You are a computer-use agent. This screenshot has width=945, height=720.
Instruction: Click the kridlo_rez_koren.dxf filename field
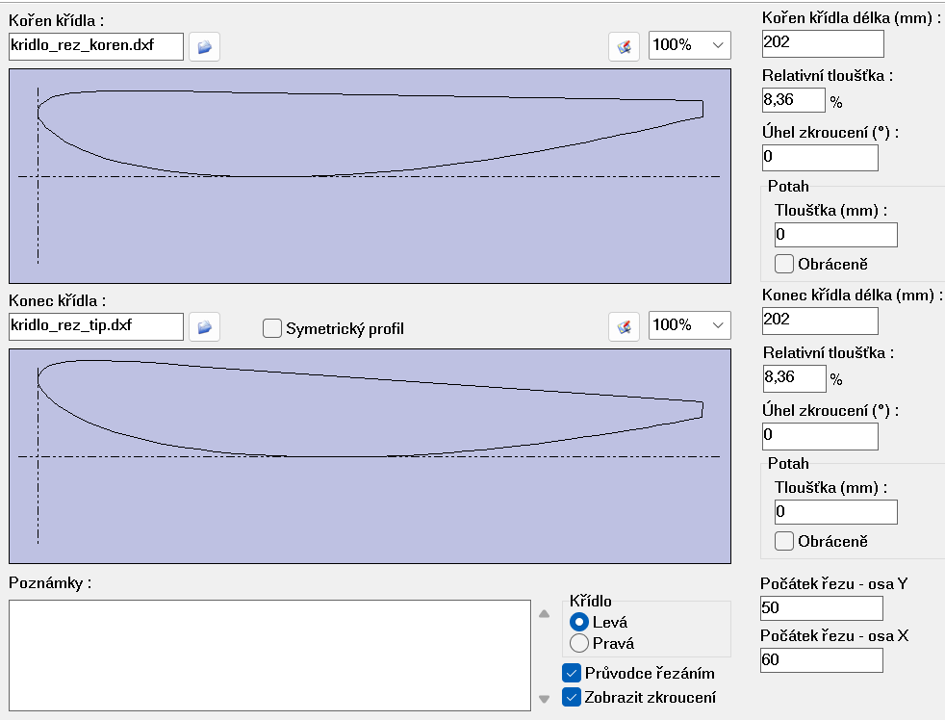(95, 46)
